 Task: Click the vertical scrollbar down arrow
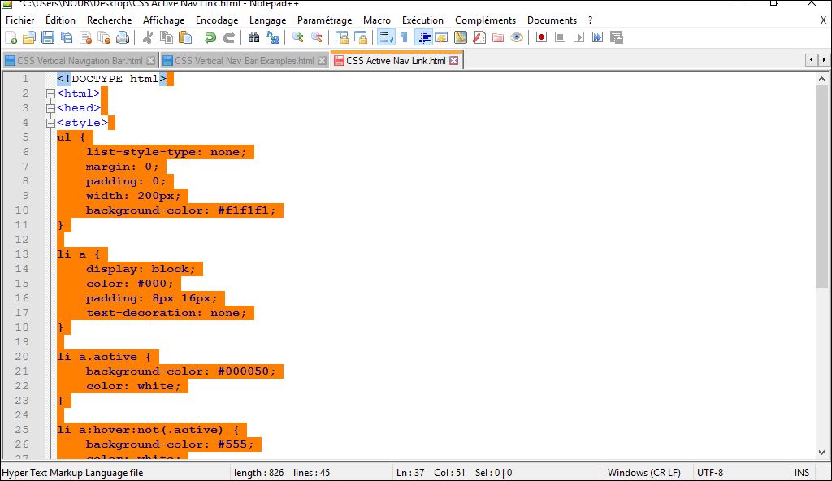click(x=822, y=453)
